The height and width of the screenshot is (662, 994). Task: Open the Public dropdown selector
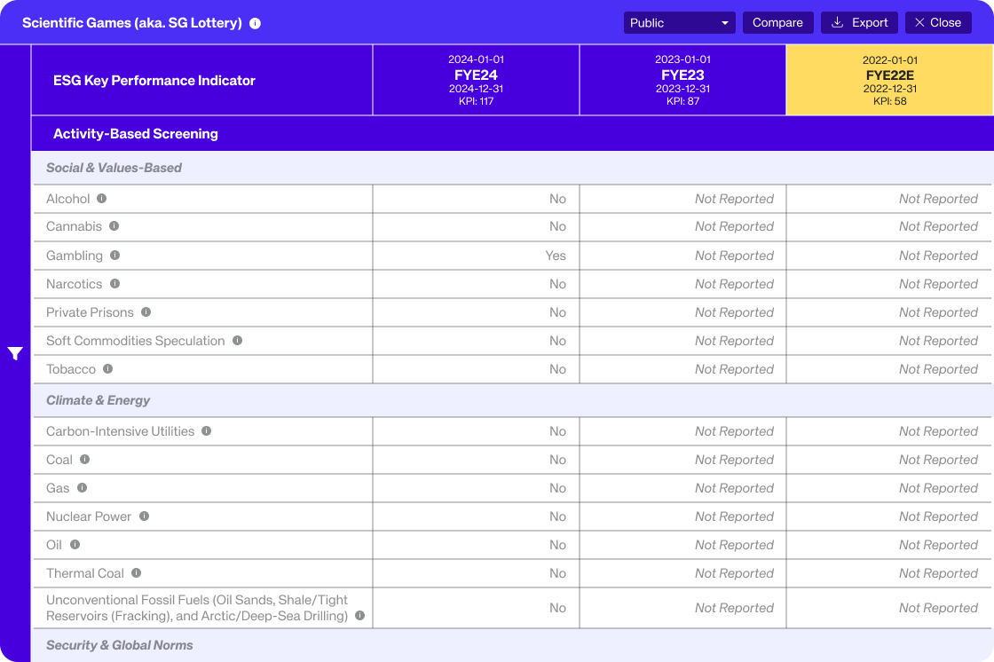(679, 23)
